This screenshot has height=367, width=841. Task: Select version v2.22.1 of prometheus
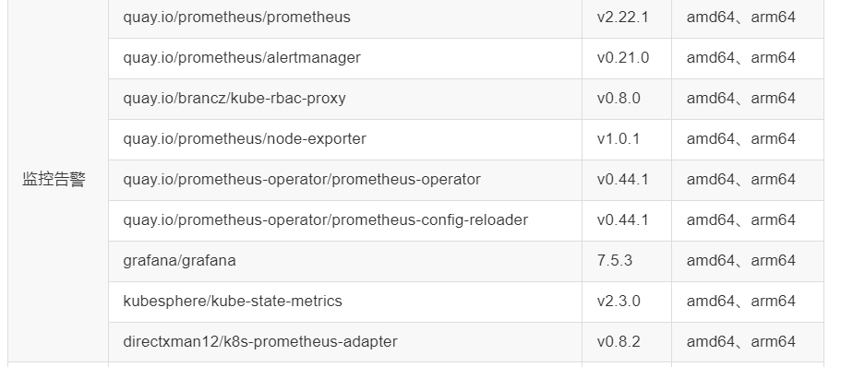click(623, 18)
